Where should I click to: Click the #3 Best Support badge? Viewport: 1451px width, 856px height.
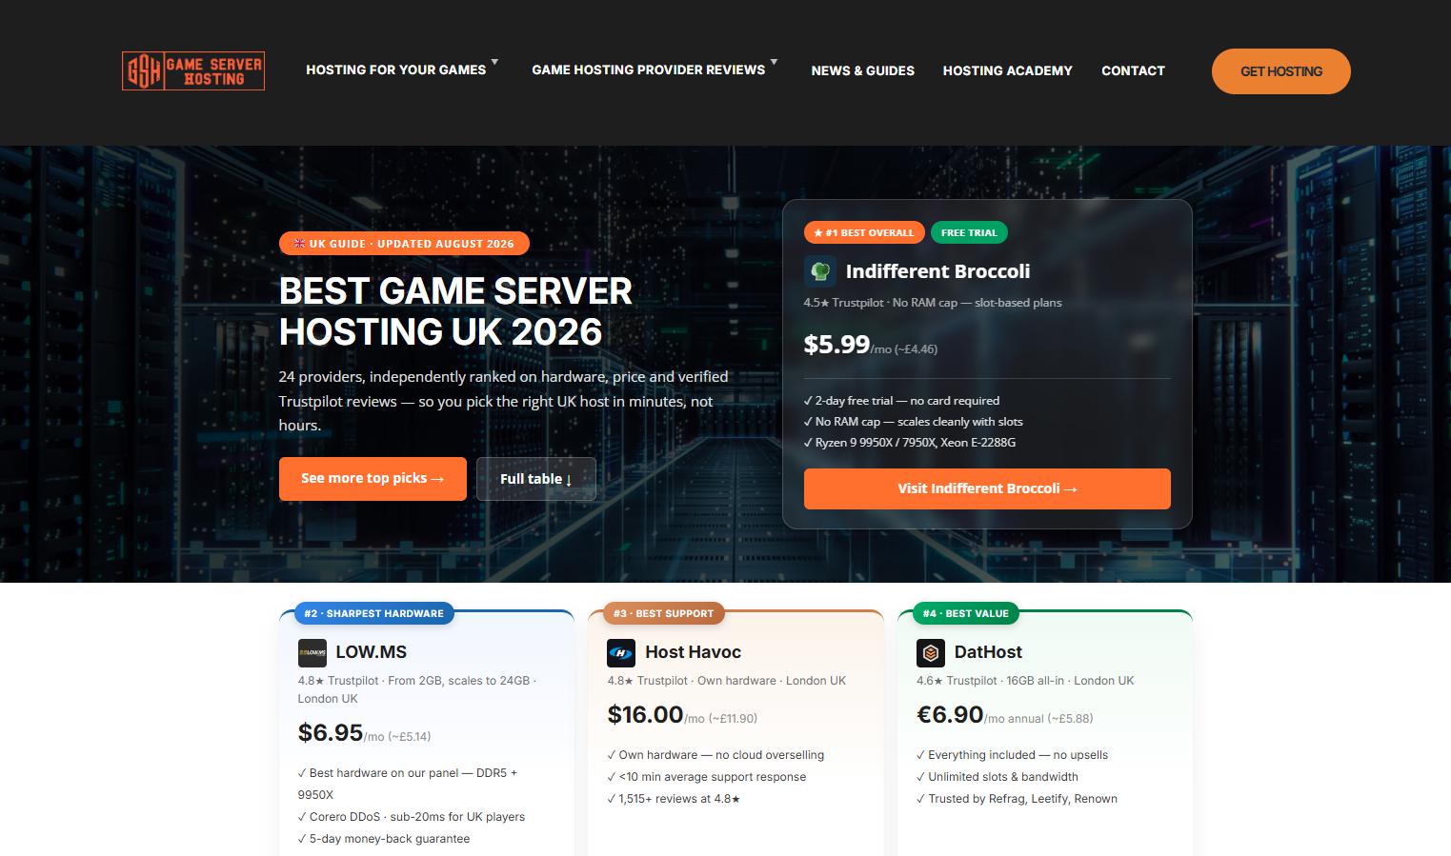[664, 613]
